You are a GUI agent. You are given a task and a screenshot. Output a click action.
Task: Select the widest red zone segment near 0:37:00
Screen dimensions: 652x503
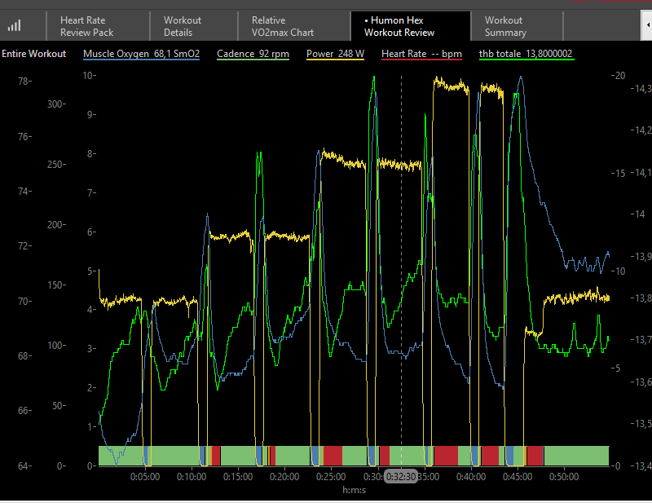[446, 456]
